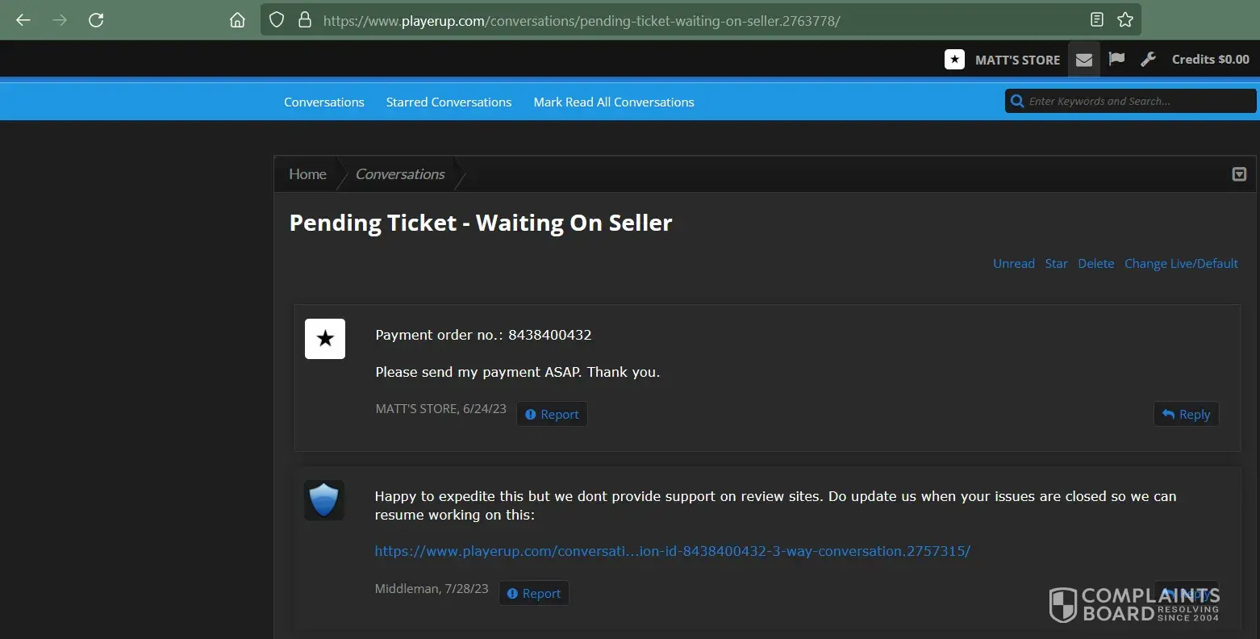Click the browser forward arrow
The image size is (1260, 639).
(60, 20)
